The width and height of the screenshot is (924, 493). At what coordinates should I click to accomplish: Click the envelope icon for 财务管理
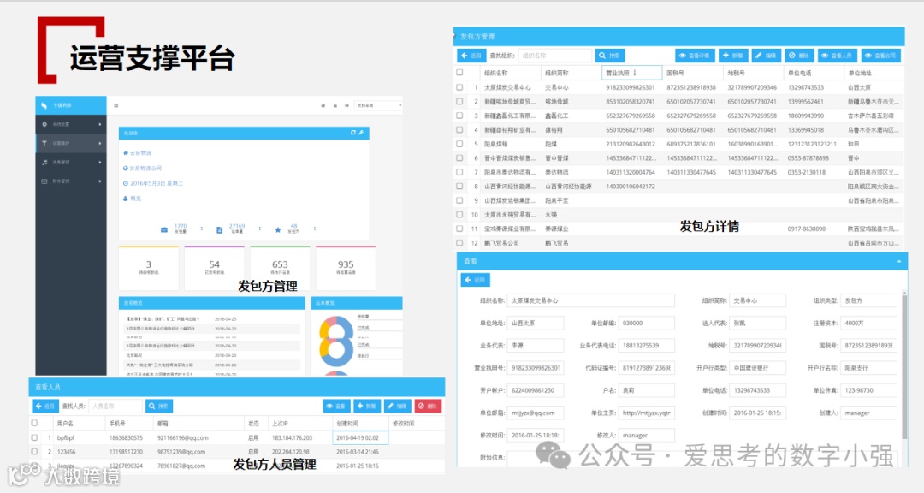[x=44, y=181]
